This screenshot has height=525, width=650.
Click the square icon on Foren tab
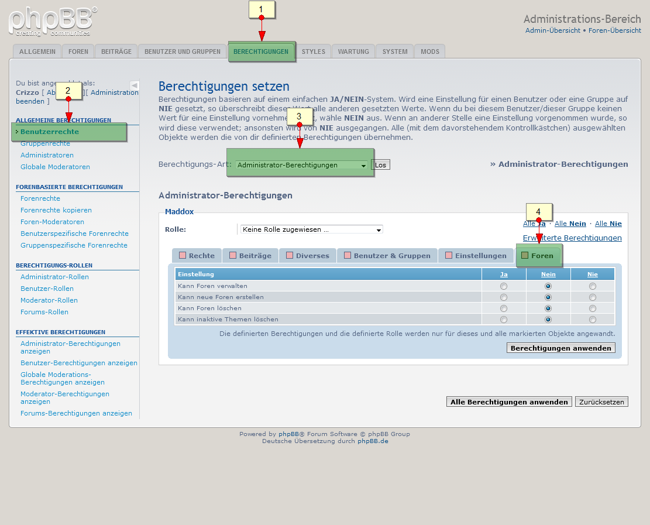click(x=524, y=256)
